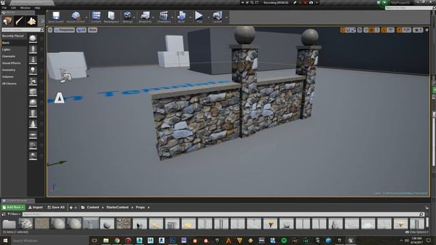This screenshot has height=245, width=436.
Task: Expand the Settings dropdown arrow
Action: tap(135, 18)
